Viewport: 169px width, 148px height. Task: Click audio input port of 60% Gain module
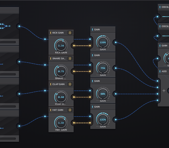tap(90, 91)
